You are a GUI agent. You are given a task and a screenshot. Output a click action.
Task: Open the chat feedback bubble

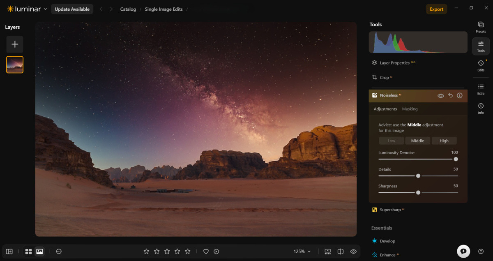[463, 251]
